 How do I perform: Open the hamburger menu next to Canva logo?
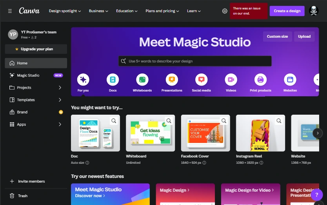tap(10, 11)
